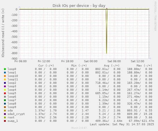Click the 'Fri 18:00' time axis label
158x131 pixels.
[x=67, y=61]
